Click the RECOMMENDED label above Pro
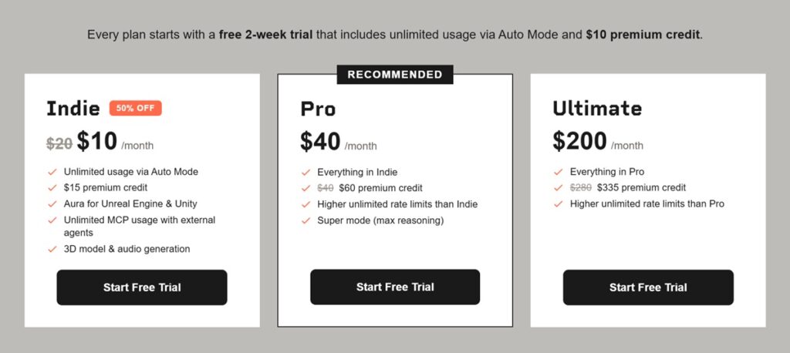Viewport: 790px width, 353px height. 395,75
